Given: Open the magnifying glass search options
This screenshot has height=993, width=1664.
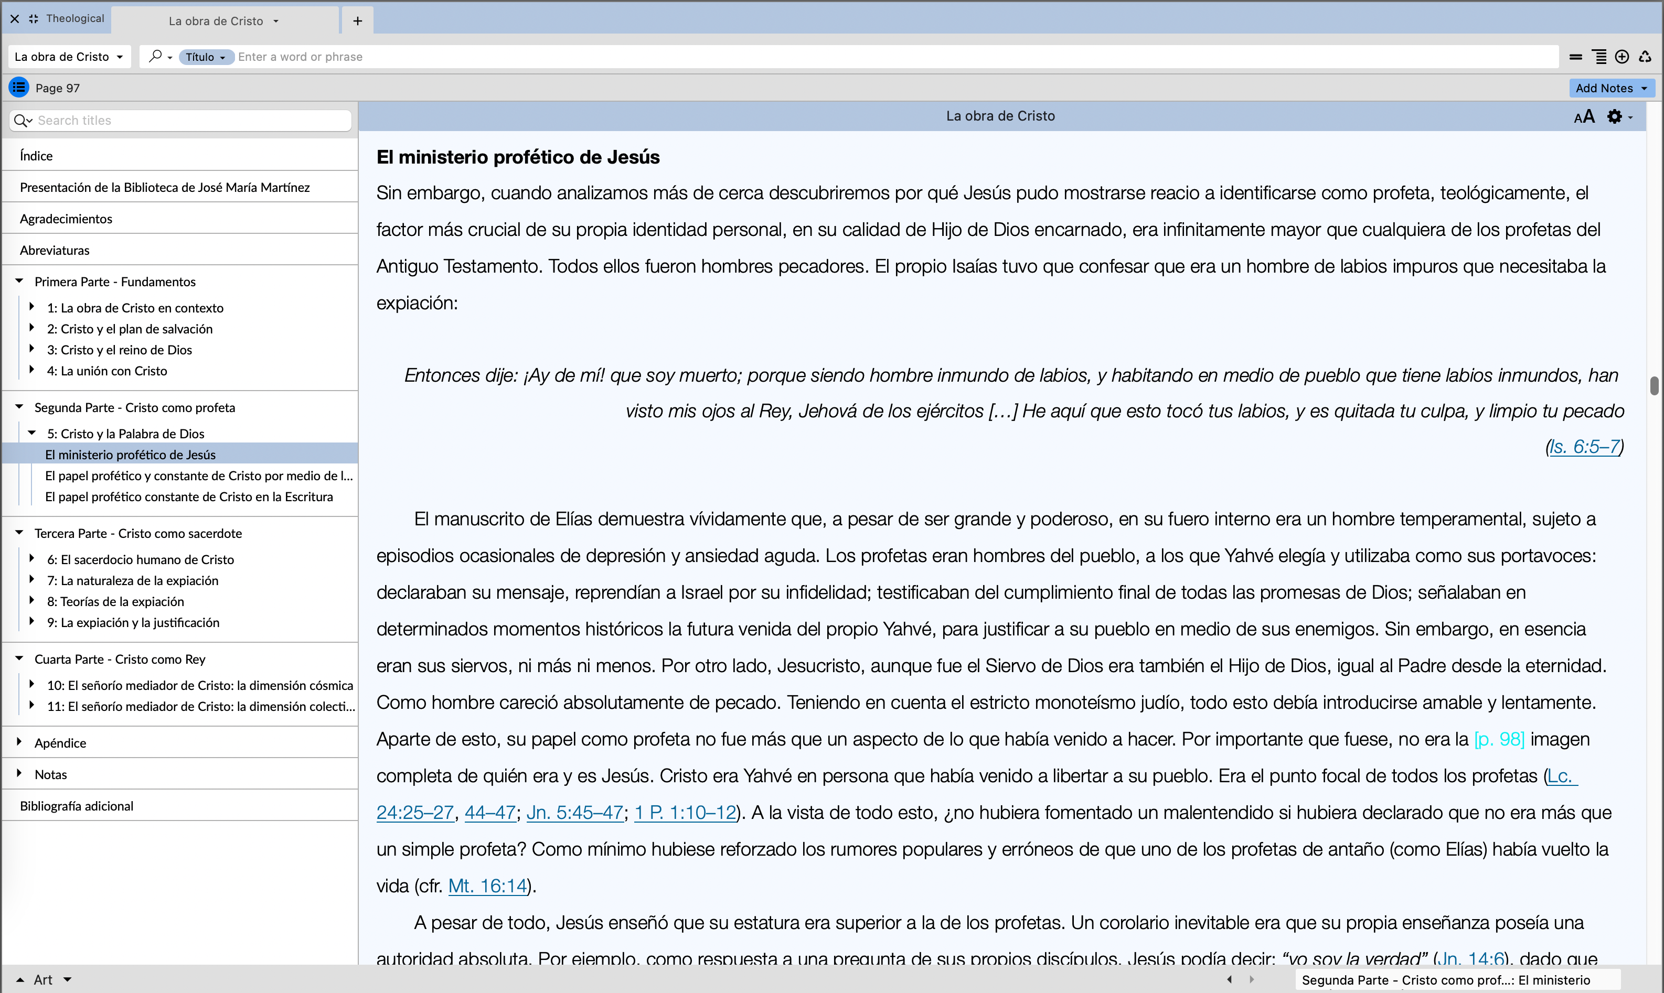Looking at the screenshot, I should click(159, 56).
